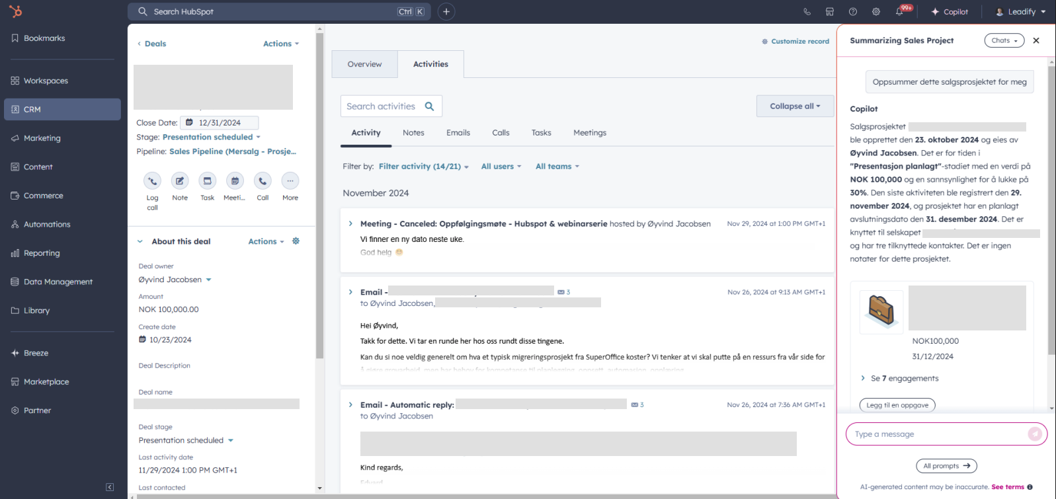Screen dimensions: 1056x499
Task: Open Actions dropdown in About this deal
Action: pyautogui.click(x=266, y=242)
